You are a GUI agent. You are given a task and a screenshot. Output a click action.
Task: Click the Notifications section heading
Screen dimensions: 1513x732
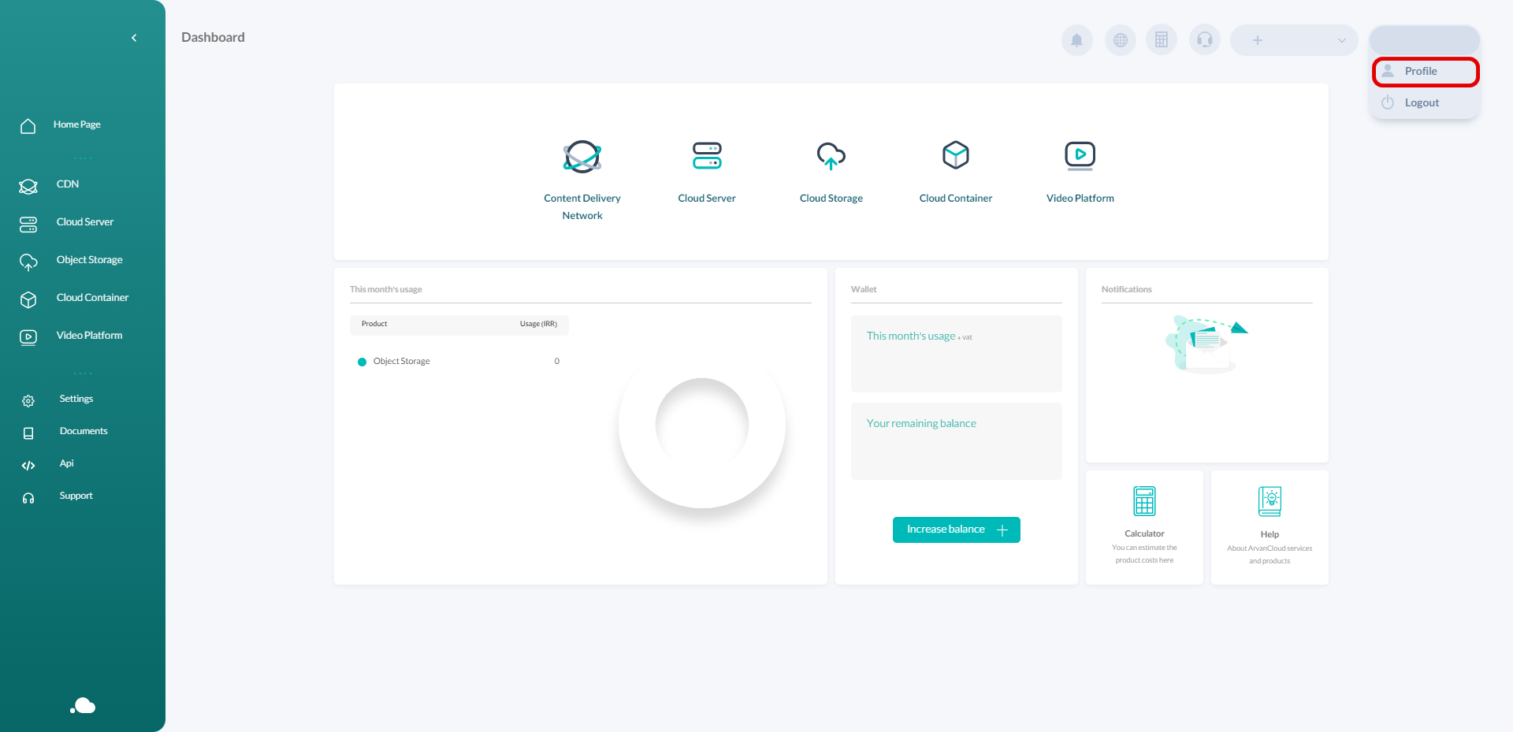pos(1127,289)
